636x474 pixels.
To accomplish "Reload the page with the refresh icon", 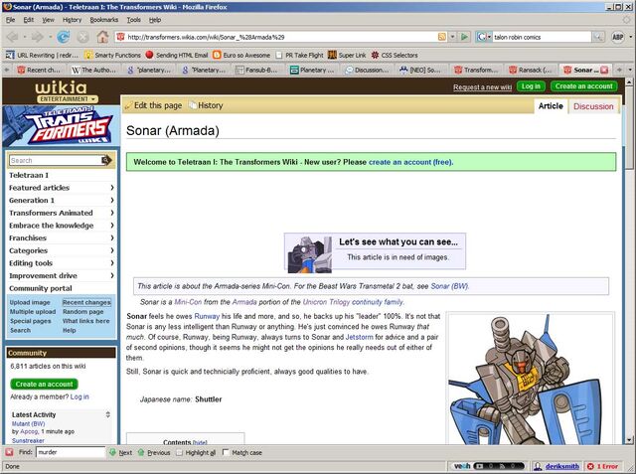I will (63, 37).
